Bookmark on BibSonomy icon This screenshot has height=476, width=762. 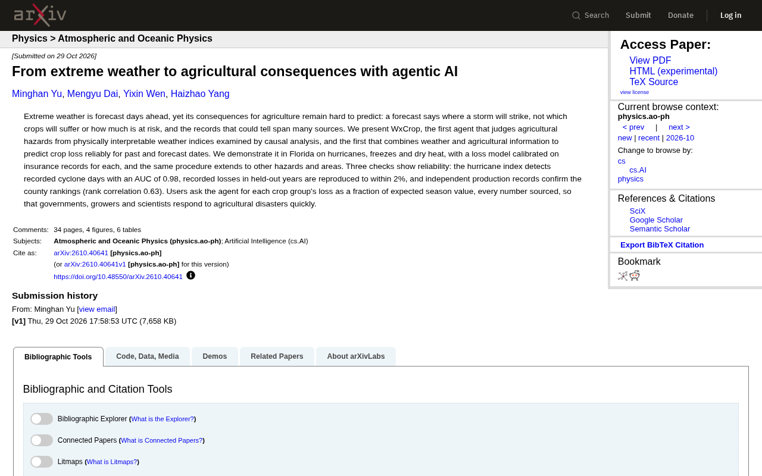tap(623, 275)
